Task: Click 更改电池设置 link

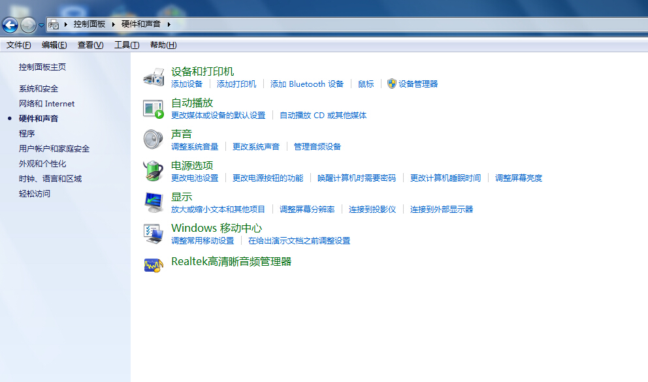Action: 195,178
